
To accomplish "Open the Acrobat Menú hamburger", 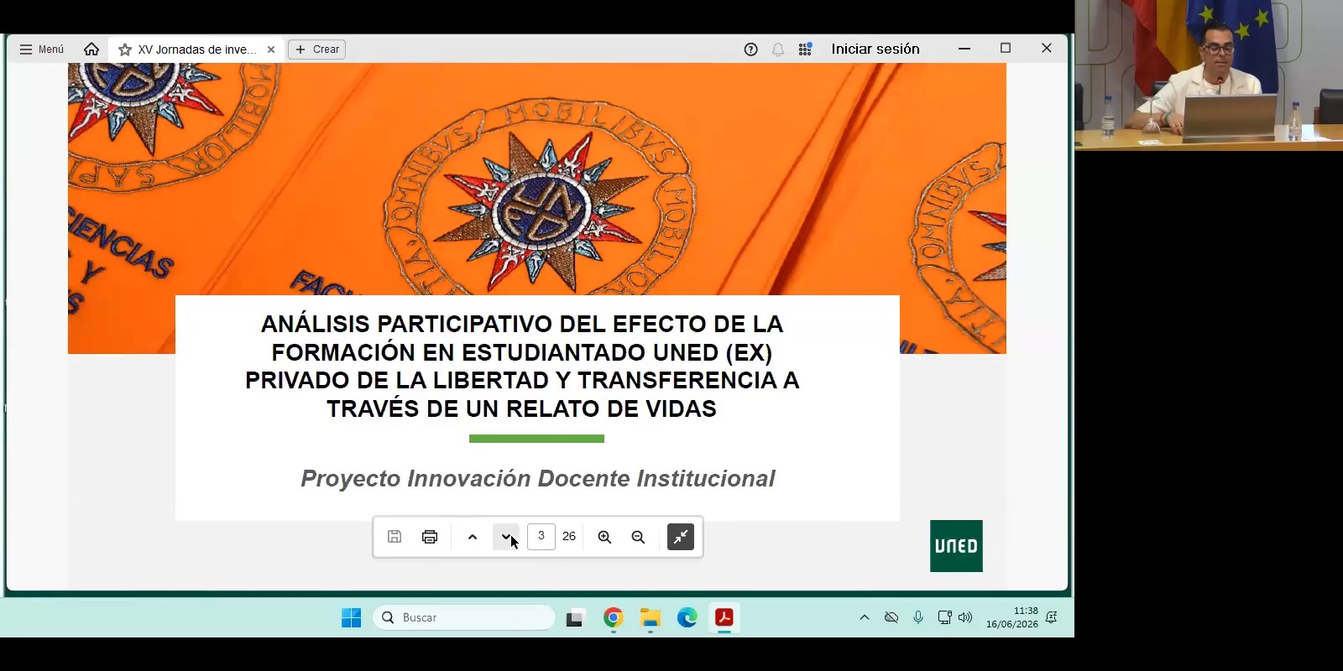I will [41, 49].
